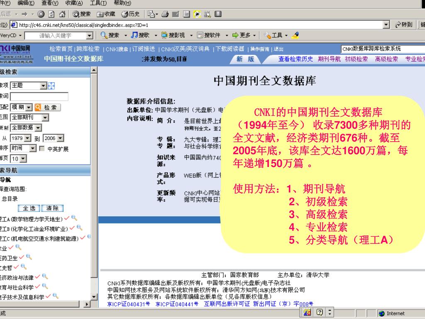
Task: Click the forward arrow navigation icon
Action: pyautogui.click(x=24, y=14)
